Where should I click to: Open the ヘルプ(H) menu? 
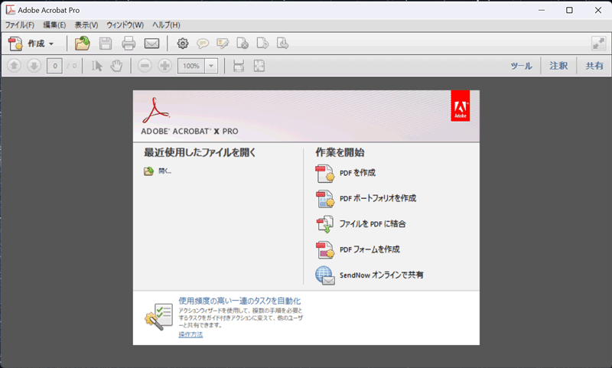coord(166,25)
